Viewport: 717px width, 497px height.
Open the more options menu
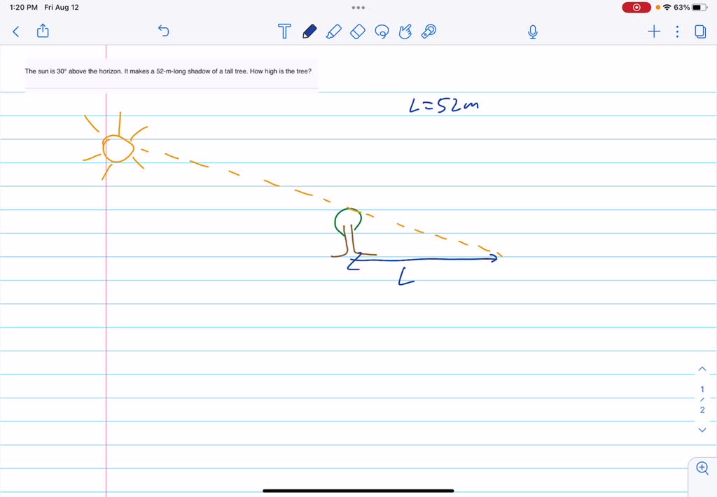pyautogui.click(x=676, y=31)
